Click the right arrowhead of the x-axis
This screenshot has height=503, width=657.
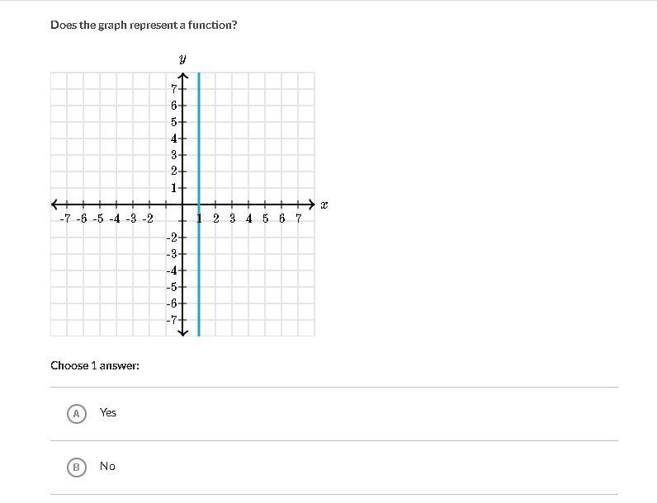pos(310,204)
